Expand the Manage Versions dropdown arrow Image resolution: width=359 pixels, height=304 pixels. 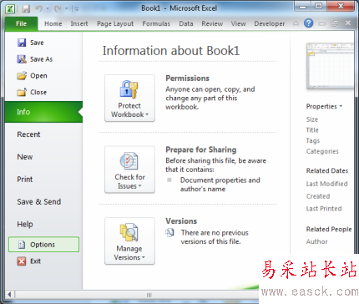tap(144, 257)
